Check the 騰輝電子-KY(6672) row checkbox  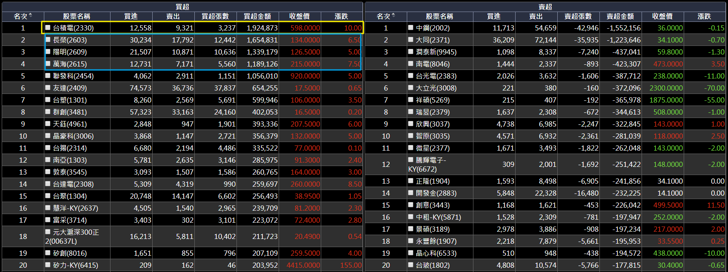coord(411,160)
